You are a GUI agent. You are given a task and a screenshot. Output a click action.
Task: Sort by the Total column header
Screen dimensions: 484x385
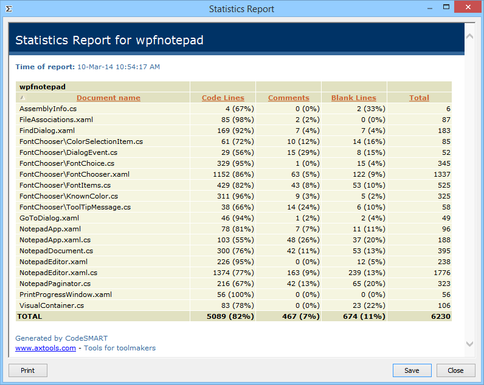point(419,98)
